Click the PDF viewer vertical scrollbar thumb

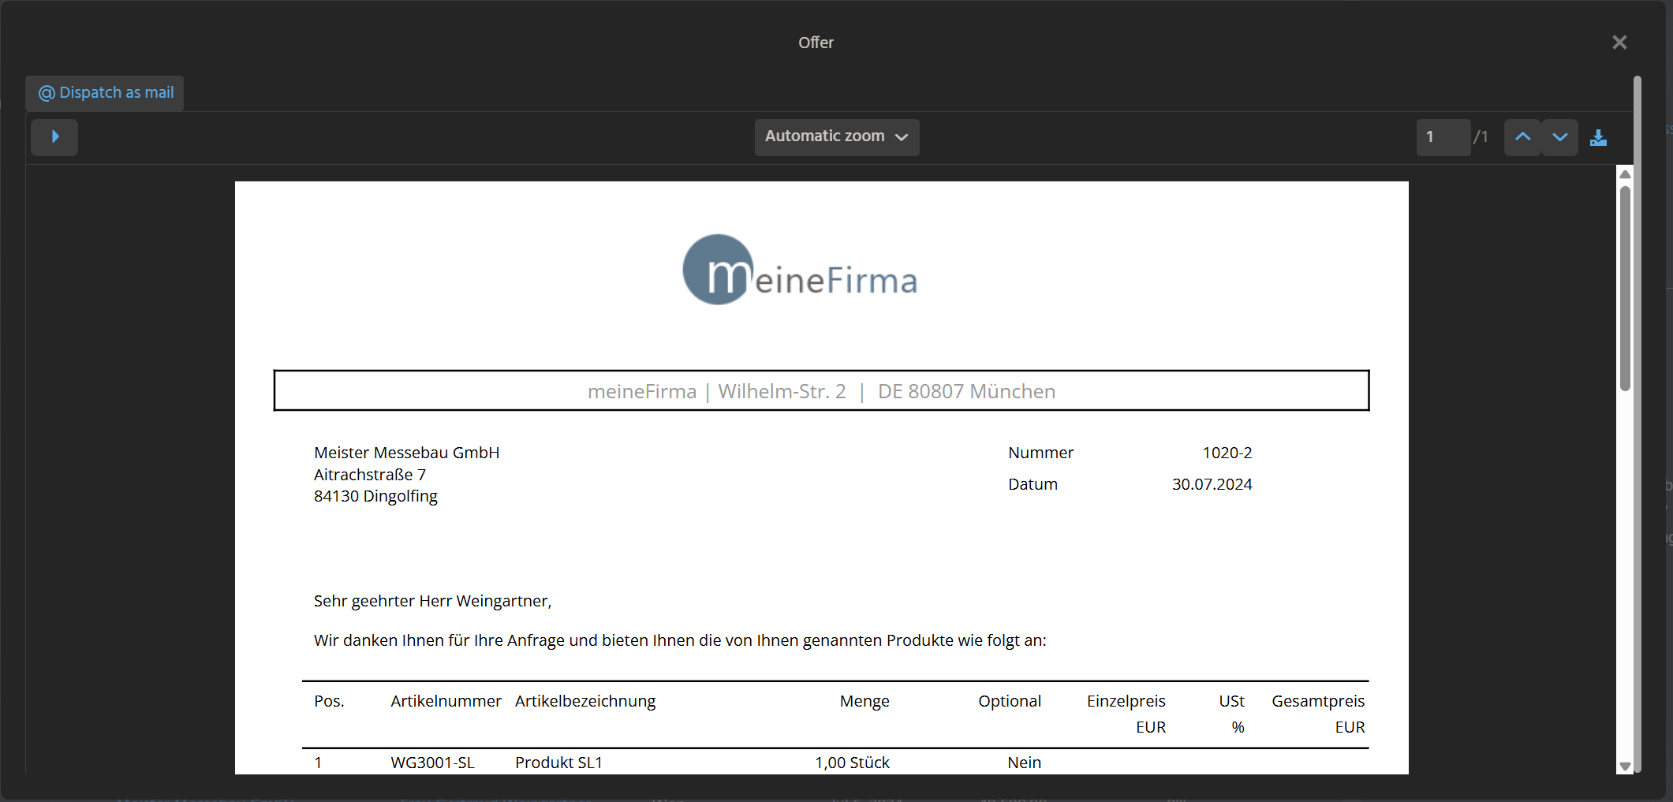pos(1625,288)
